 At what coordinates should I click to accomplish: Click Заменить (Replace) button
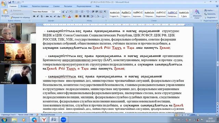coord(210,14)
